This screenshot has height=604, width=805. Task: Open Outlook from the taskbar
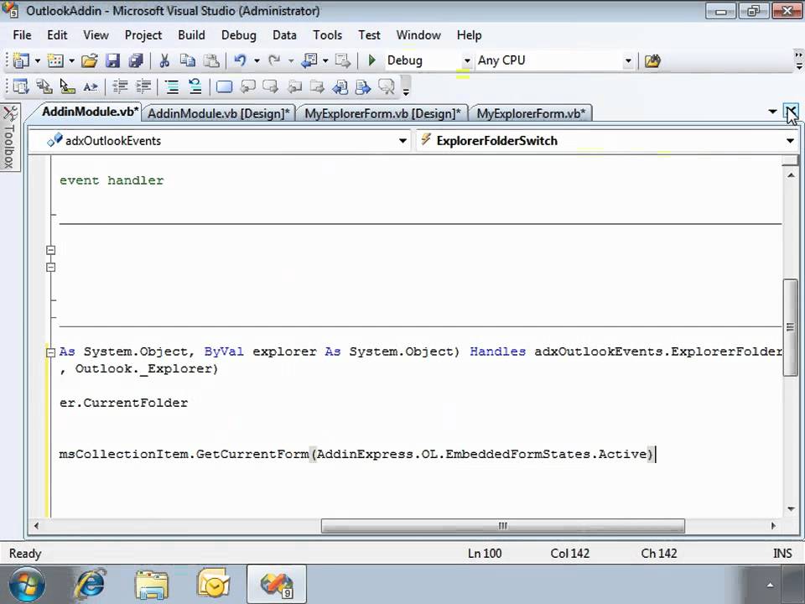214,585
